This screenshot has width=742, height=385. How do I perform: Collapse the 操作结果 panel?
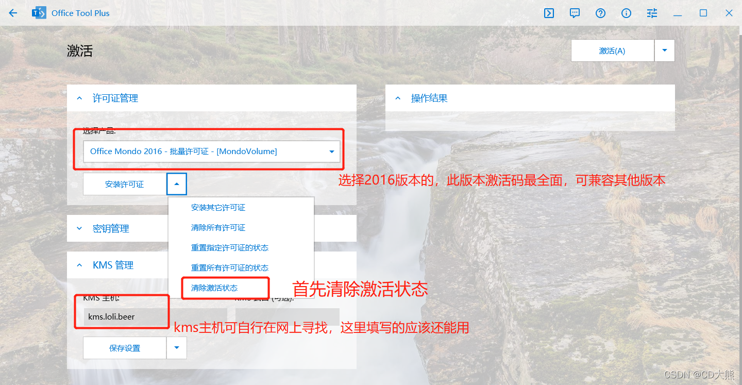[x=530, y=98]
